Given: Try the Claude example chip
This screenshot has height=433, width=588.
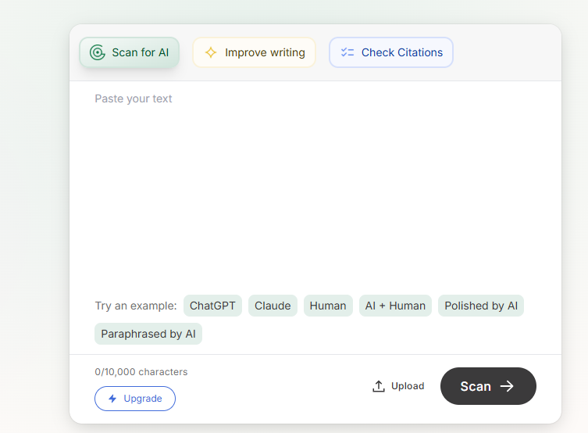Looking at the screenshot, I should click(273, 306).
